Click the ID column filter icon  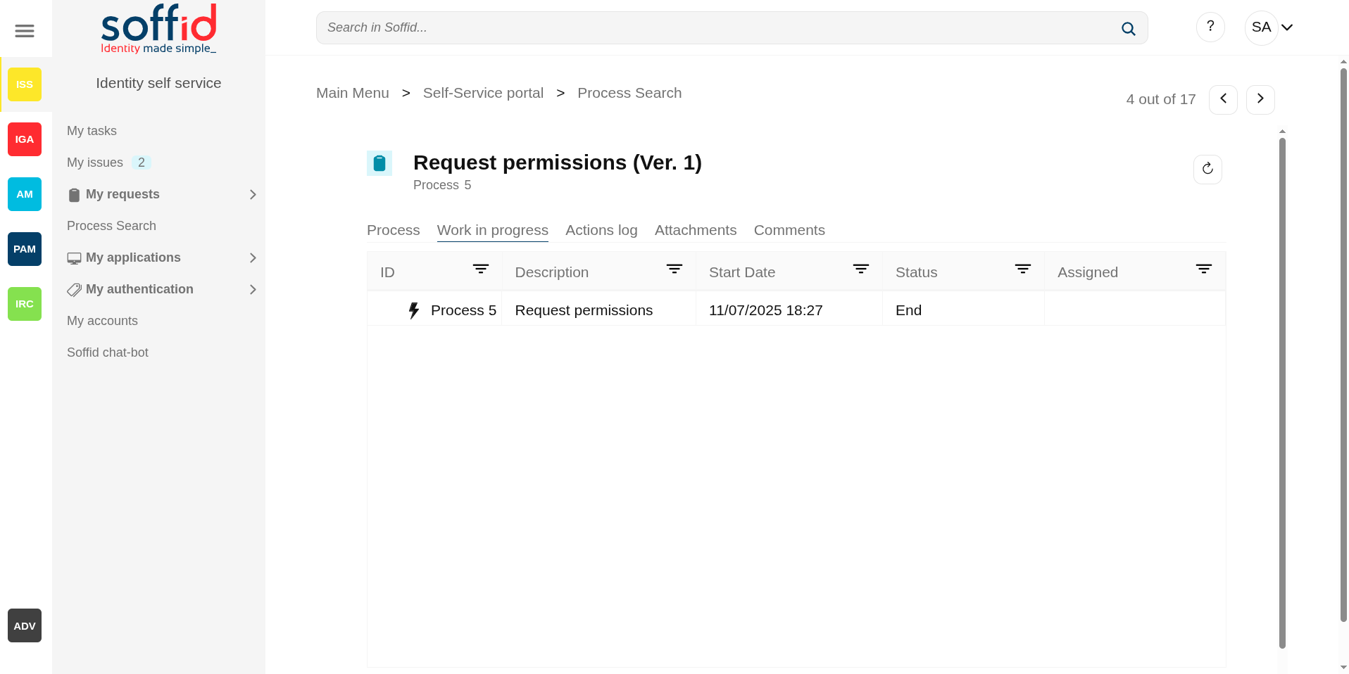pos(481,269)
